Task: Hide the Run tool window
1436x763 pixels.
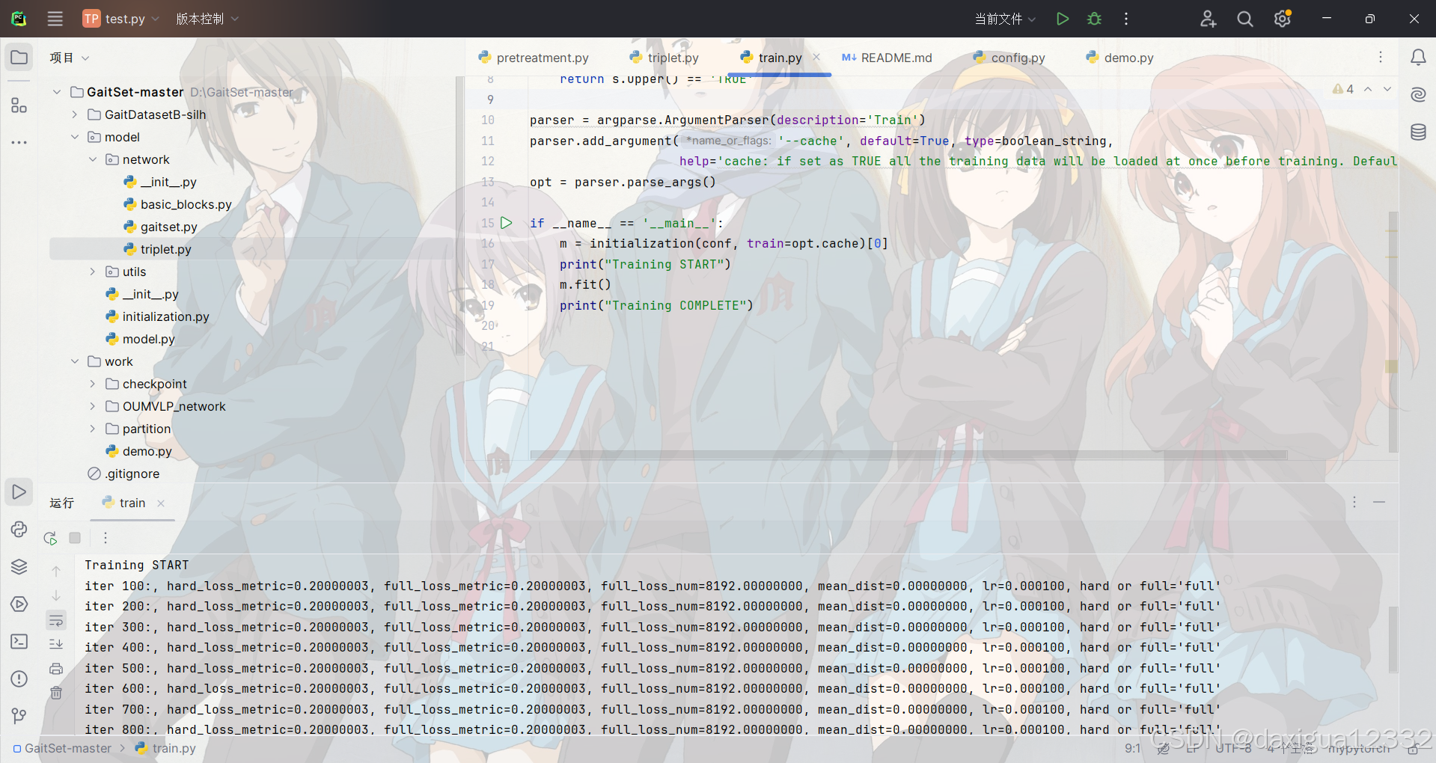Action: pos(1379,502)
